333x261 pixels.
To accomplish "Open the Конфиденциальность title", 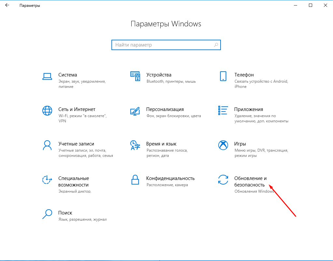I will pyautogui.click(x=170, y=178).
